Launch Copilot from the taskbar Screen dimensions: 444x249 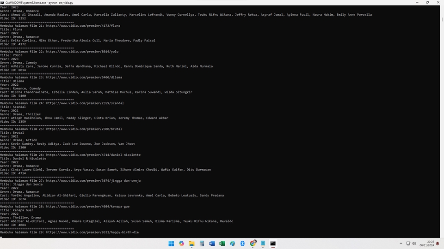coord(181,243)
